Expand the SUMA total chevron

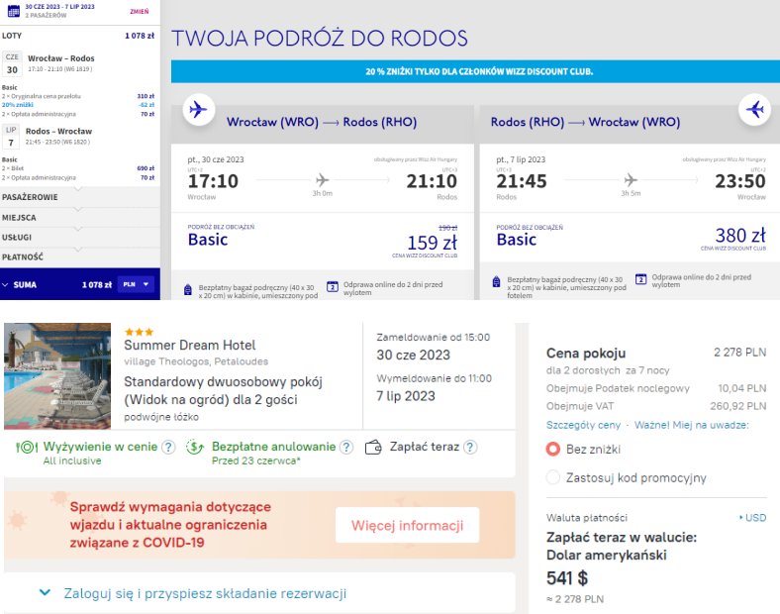click(5, 284)
